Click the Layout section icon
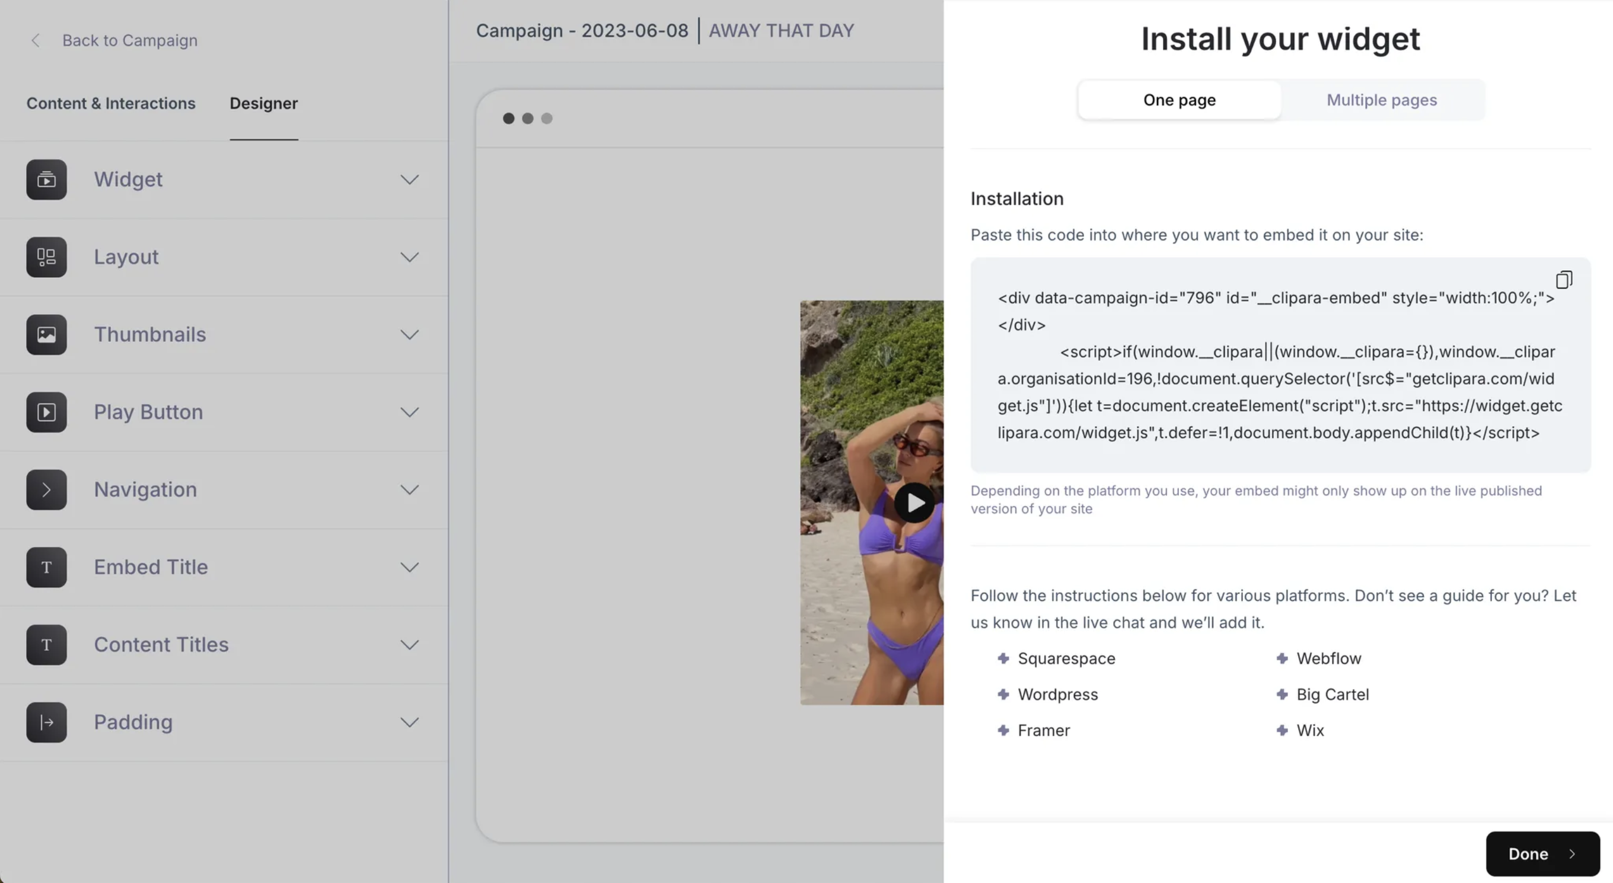 pos(46,257)
